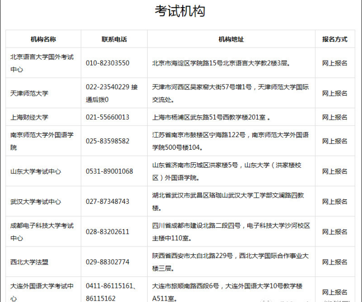
Task: Click the 联系电话 column header
Action: (x=114, y=39)
